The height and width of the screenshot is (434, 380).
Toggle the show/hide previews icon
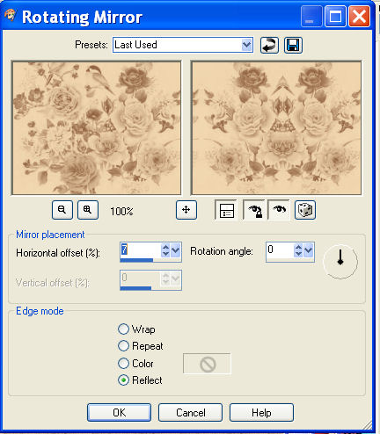pyautogui.click(x=227, y=210)
